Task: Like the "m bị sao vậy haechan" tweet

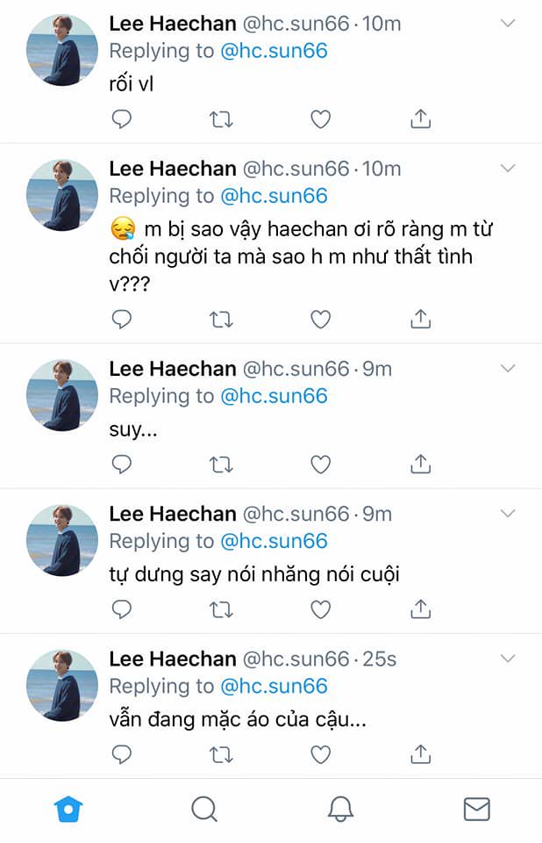Action: 321,319
